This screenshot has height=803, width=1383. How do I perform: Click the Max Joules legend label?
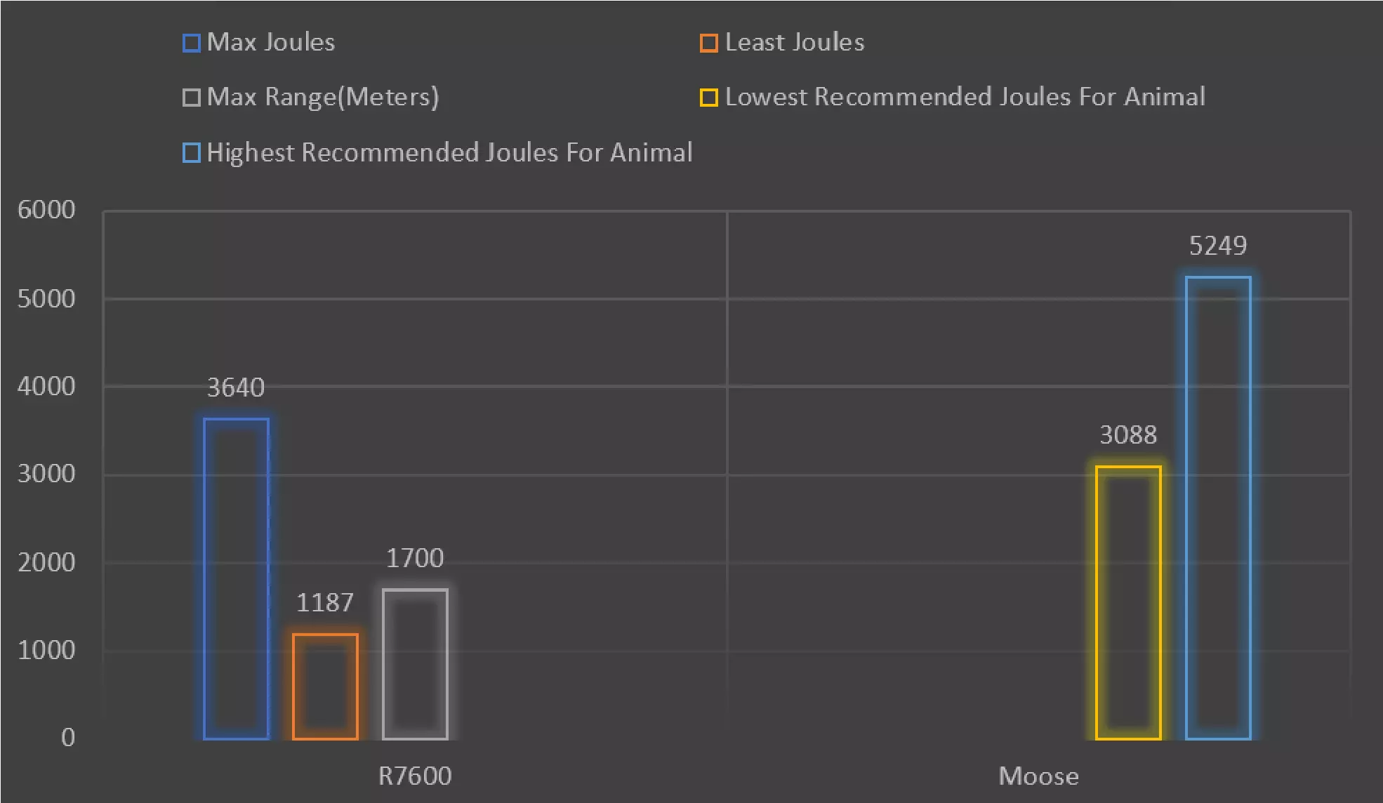coord(271,43)
